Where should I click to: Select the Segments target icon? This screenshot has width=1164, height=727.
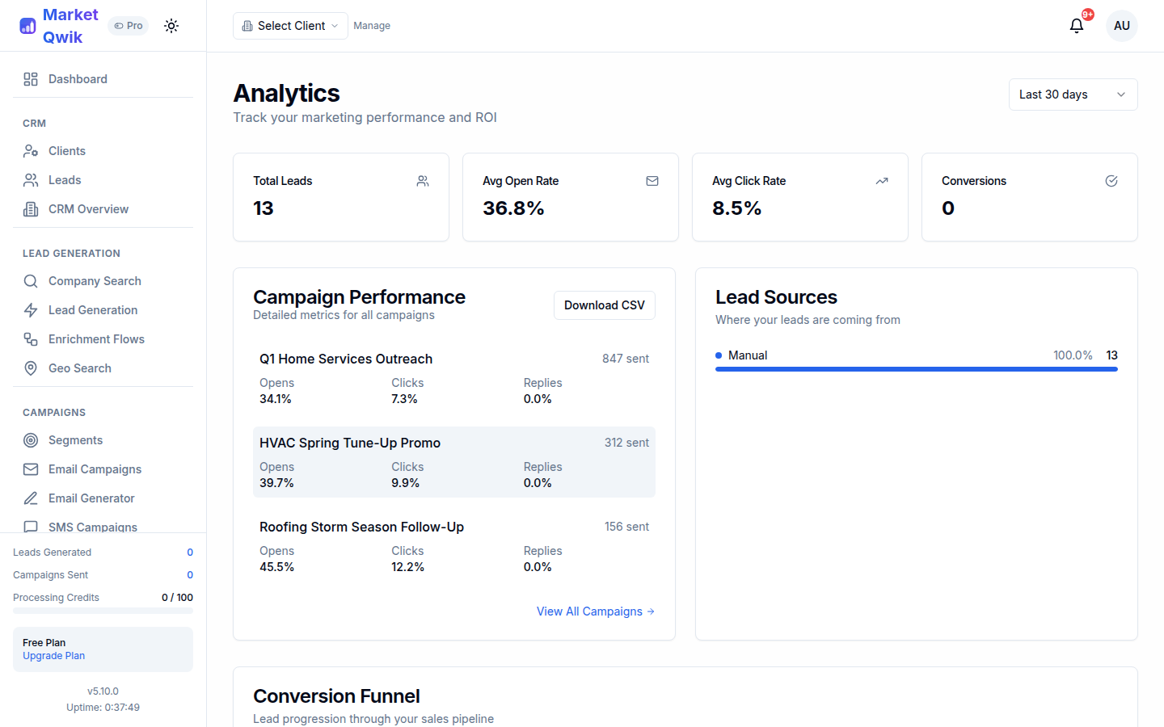click(30, 439)
